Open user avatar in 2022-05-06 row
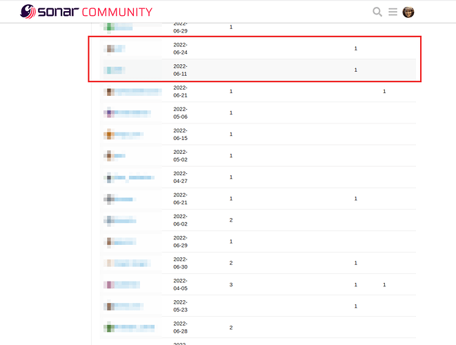The image size is (456, 345). tap(109, 113)
